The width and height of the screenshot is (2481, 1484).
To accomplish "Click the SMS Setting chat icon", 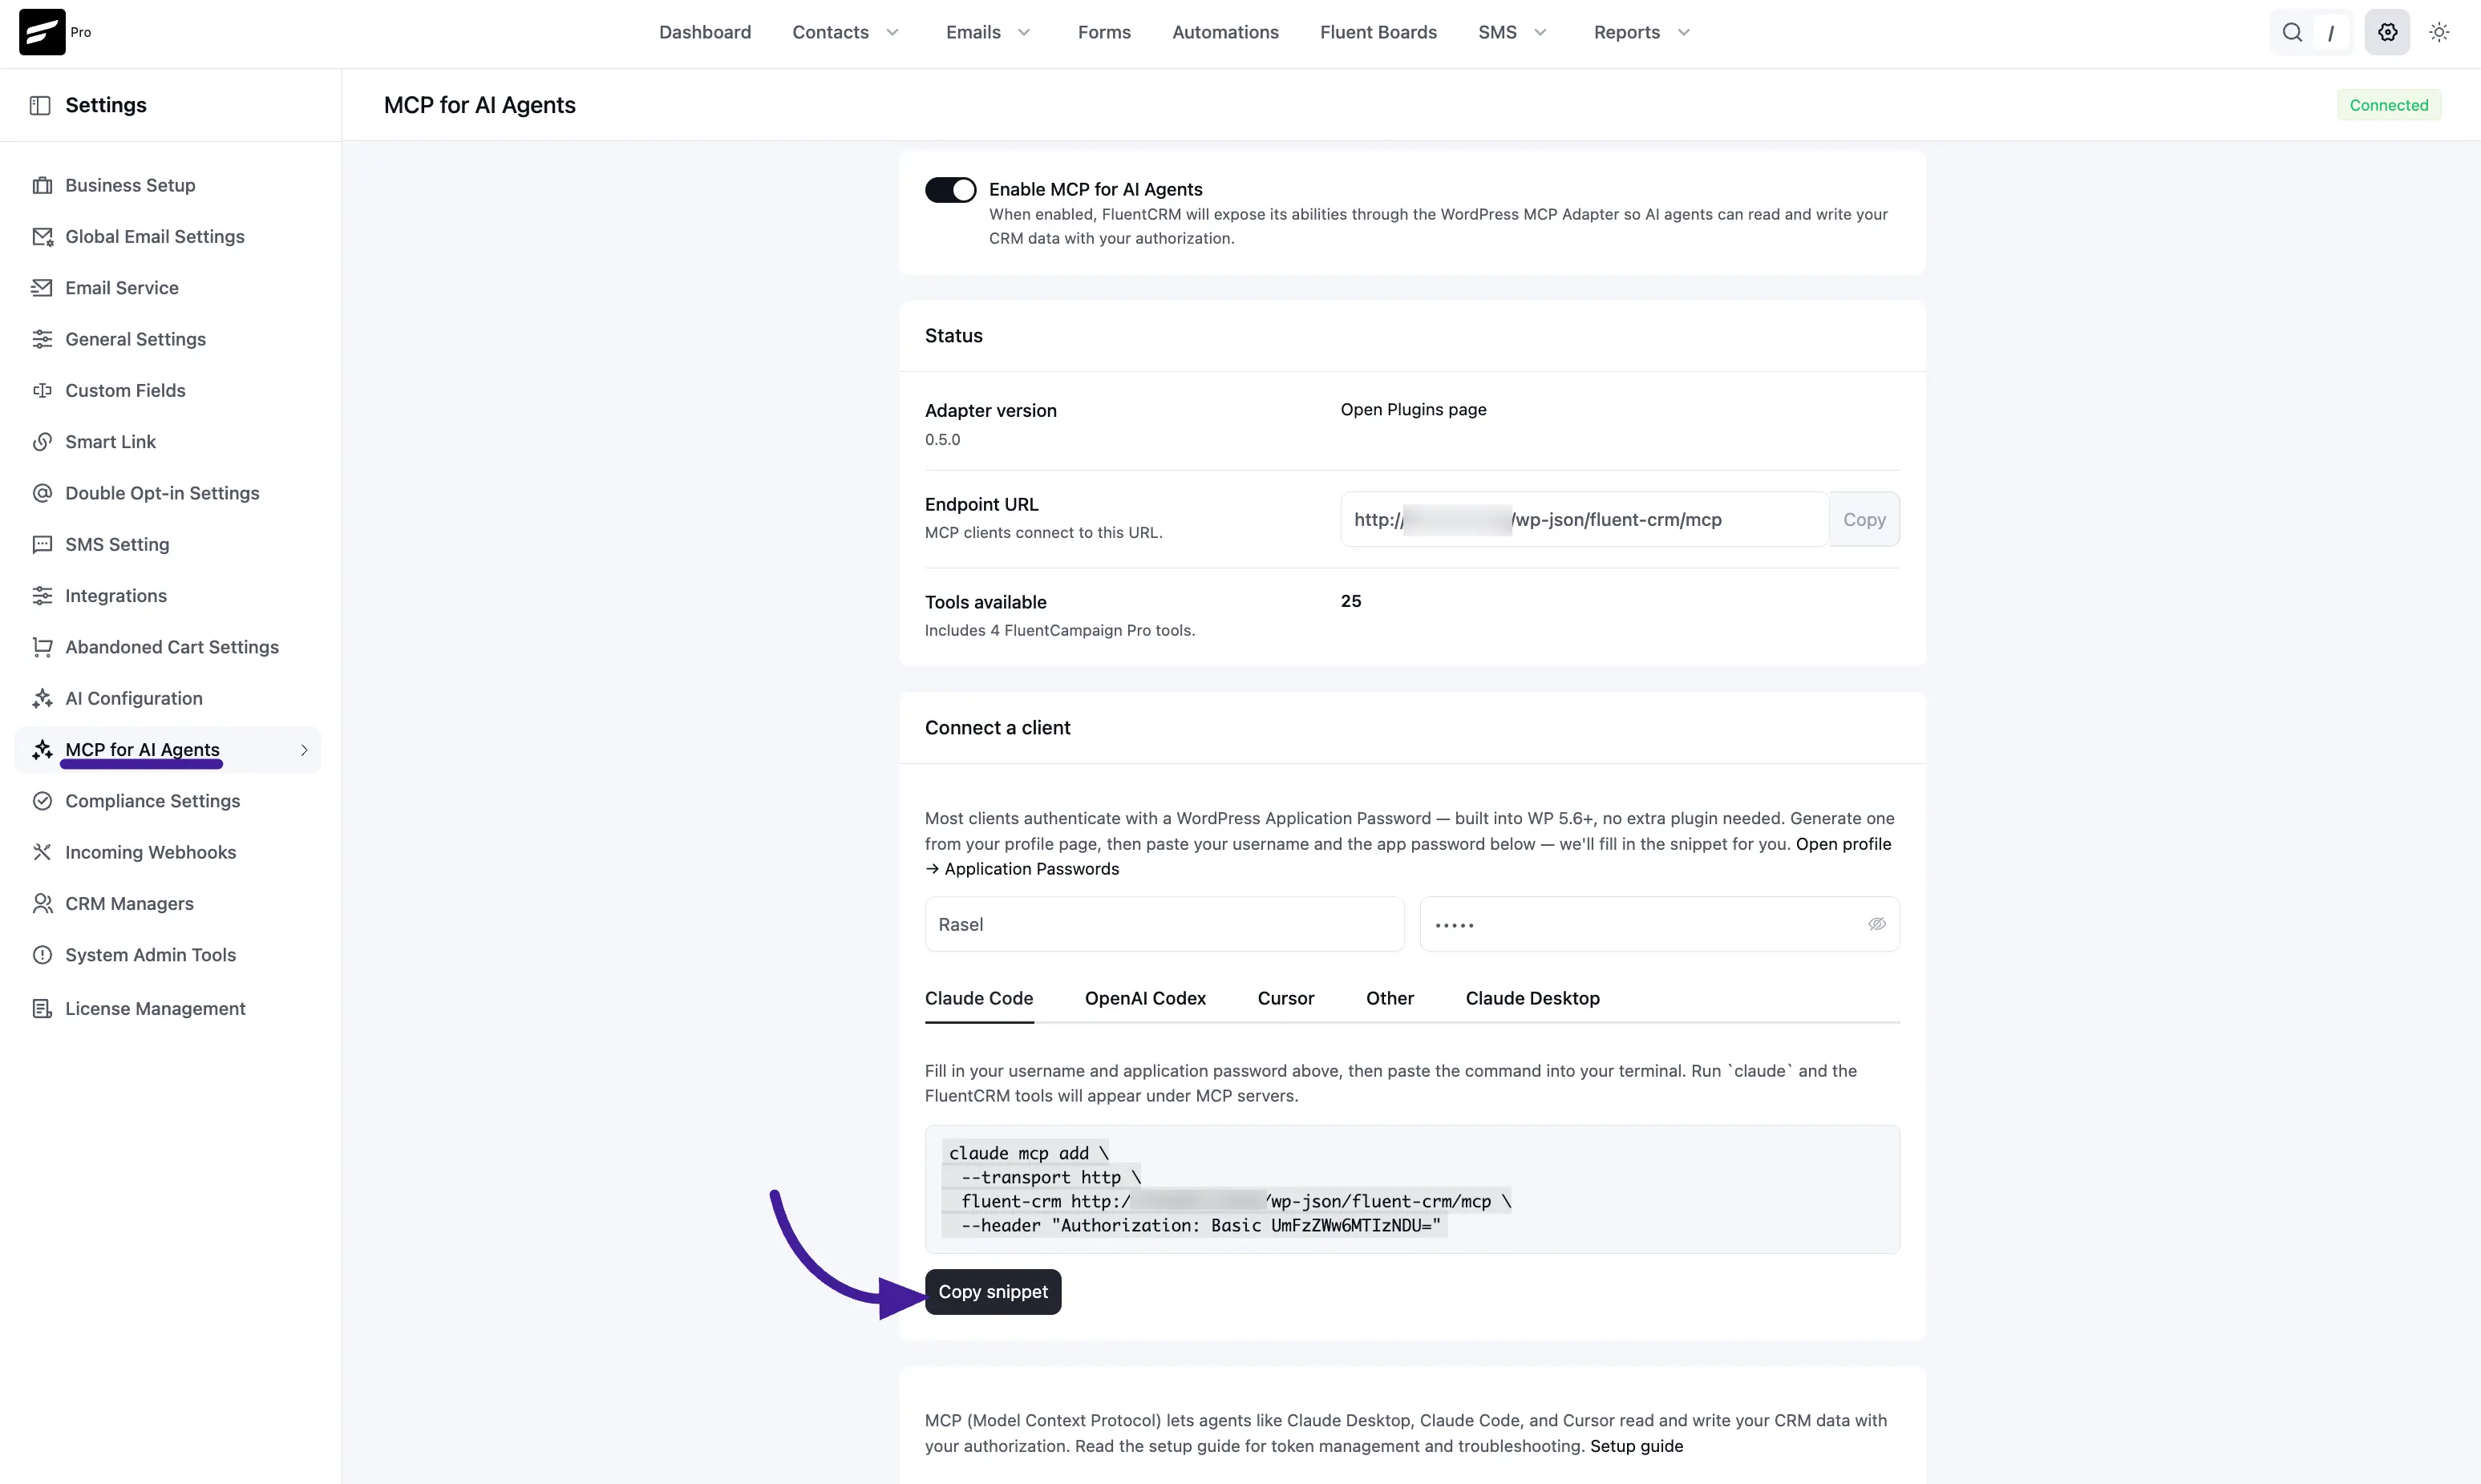I will coord(42,544).
